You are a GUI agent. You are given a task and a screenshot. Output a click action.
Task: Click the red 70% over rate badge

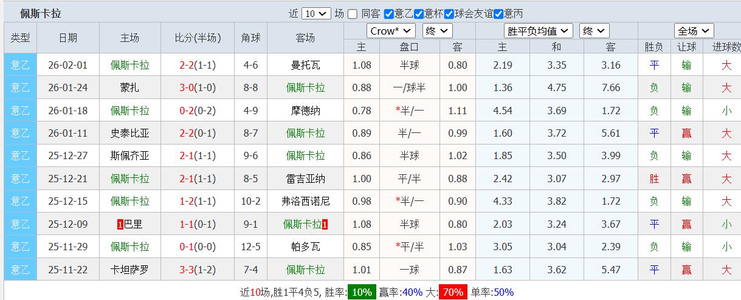pyautogui.click(x=453, y=292)
